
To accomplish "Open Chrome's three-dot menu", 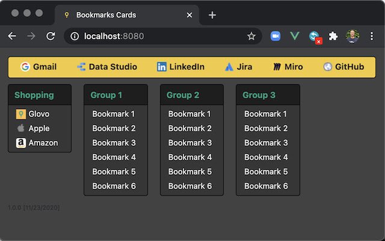I will 372,36.
